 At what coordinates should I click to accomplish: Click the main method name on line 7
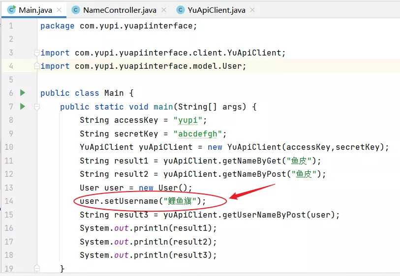163,107
